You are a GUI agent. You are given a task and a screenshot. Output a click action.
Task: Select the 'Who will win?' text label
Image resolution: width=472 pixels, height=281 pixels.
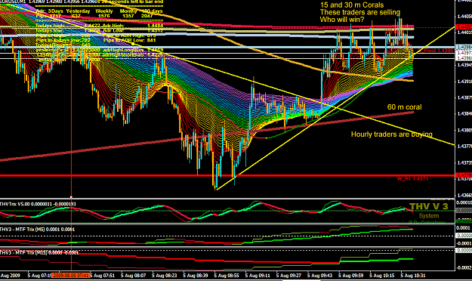[342, 20]
